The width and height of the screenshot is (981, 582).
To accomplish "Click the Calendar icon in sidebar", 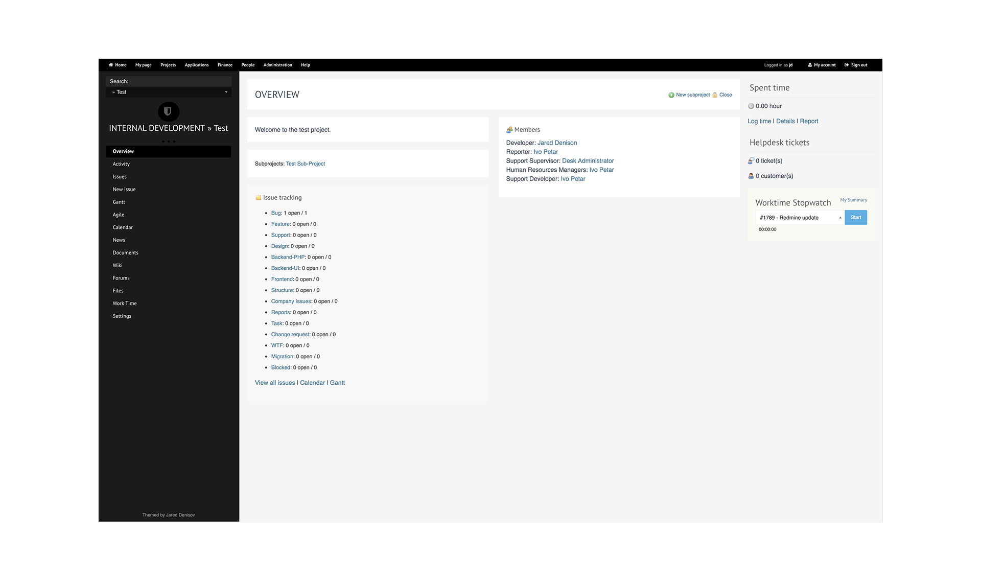I will pos(123,227).
